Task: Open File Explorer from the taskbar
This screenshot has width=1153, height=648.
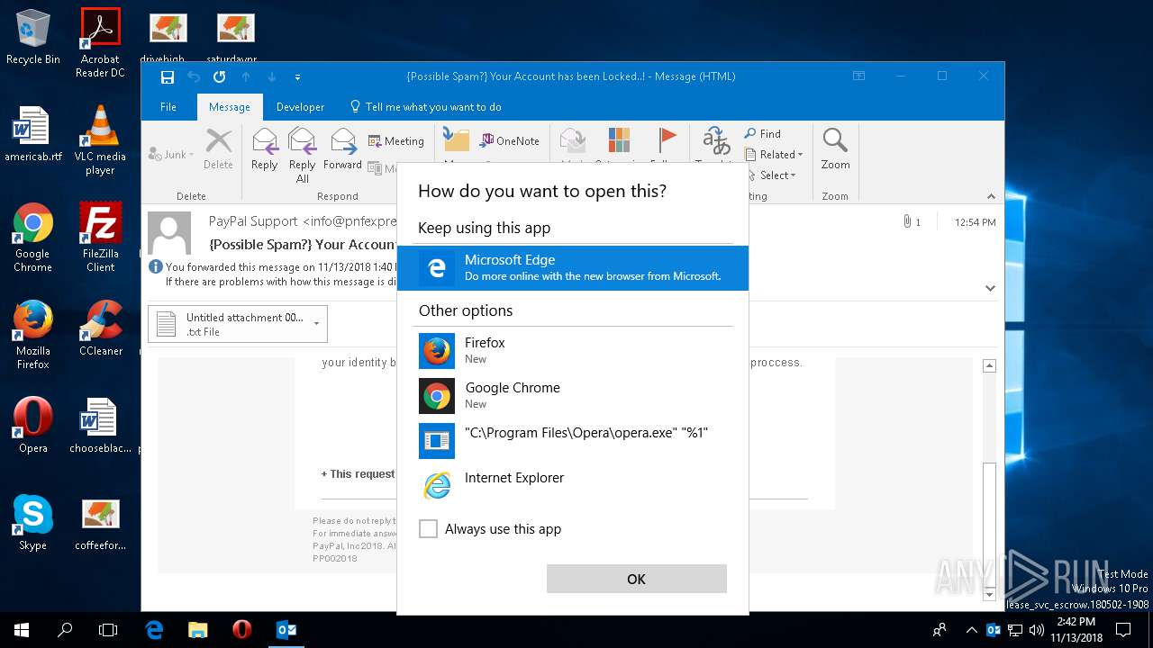Action: 197,630
